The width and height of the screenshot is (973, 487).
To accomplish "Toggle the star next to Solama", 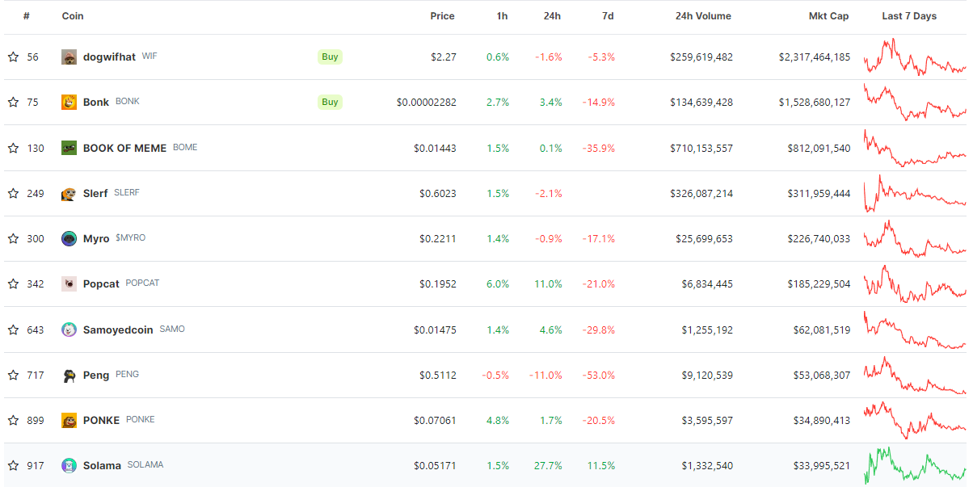I will point(12,465).
